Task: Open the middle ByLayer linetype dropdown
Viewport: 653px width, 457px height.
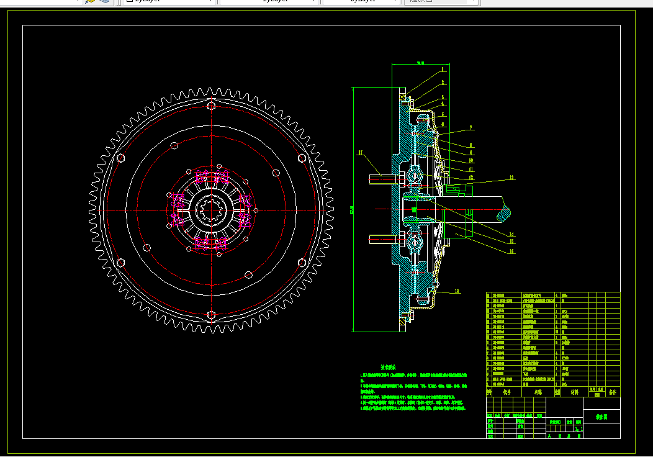Action: point(269,1)
